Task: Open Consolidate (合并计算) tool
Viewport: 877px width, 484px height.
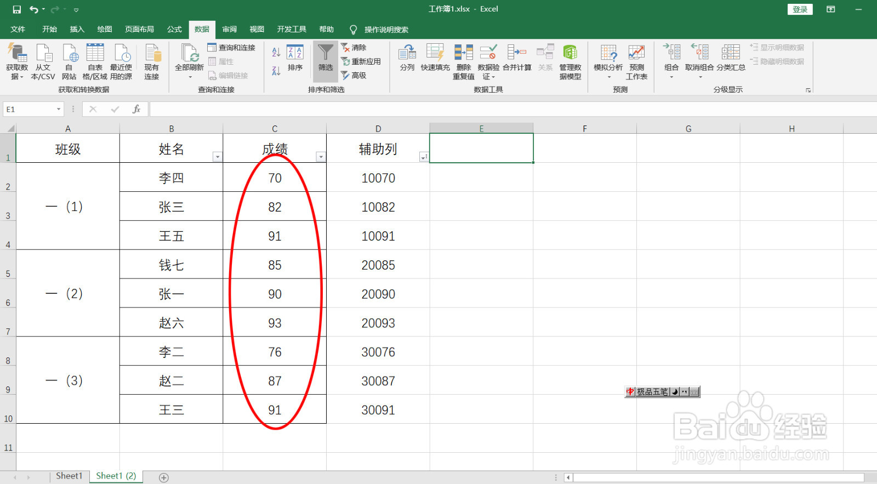Action: pyautogui.click(x=517, y=59)
